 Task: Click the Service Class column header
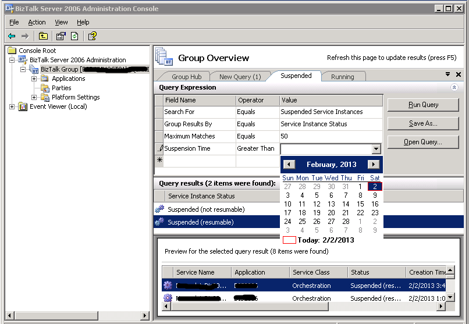[318, 272]
